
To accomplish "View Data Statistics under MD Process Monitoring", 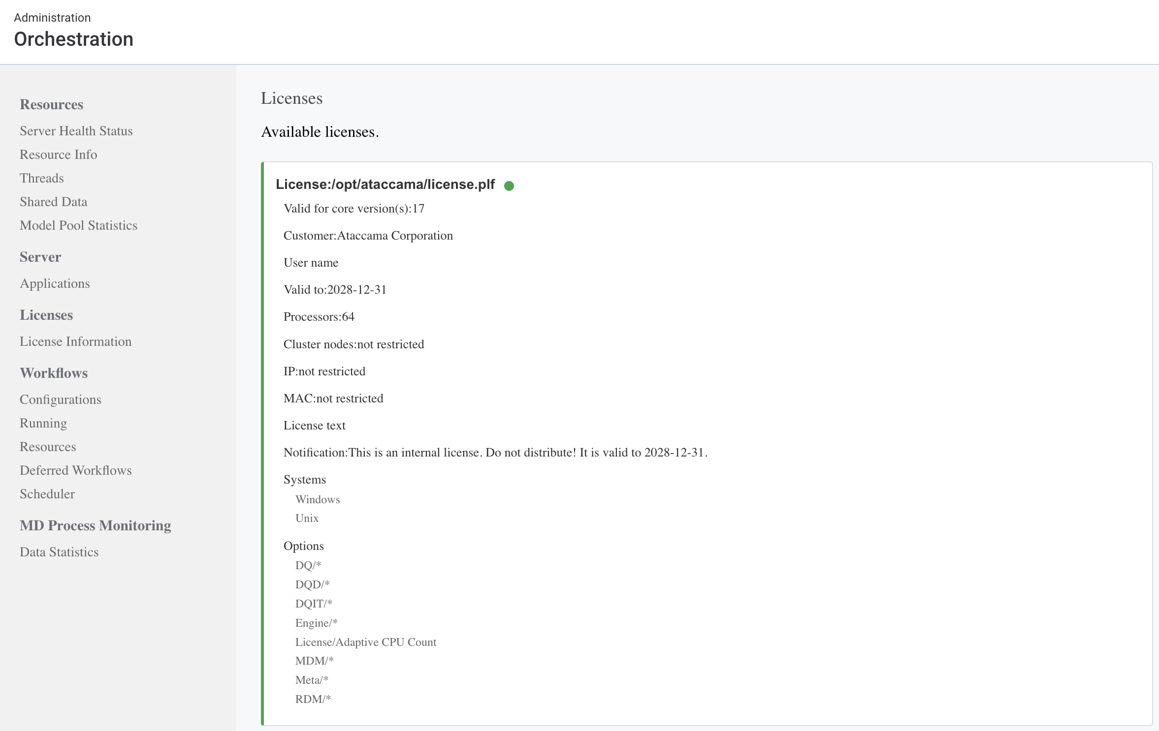I will [x=60, y=552].
